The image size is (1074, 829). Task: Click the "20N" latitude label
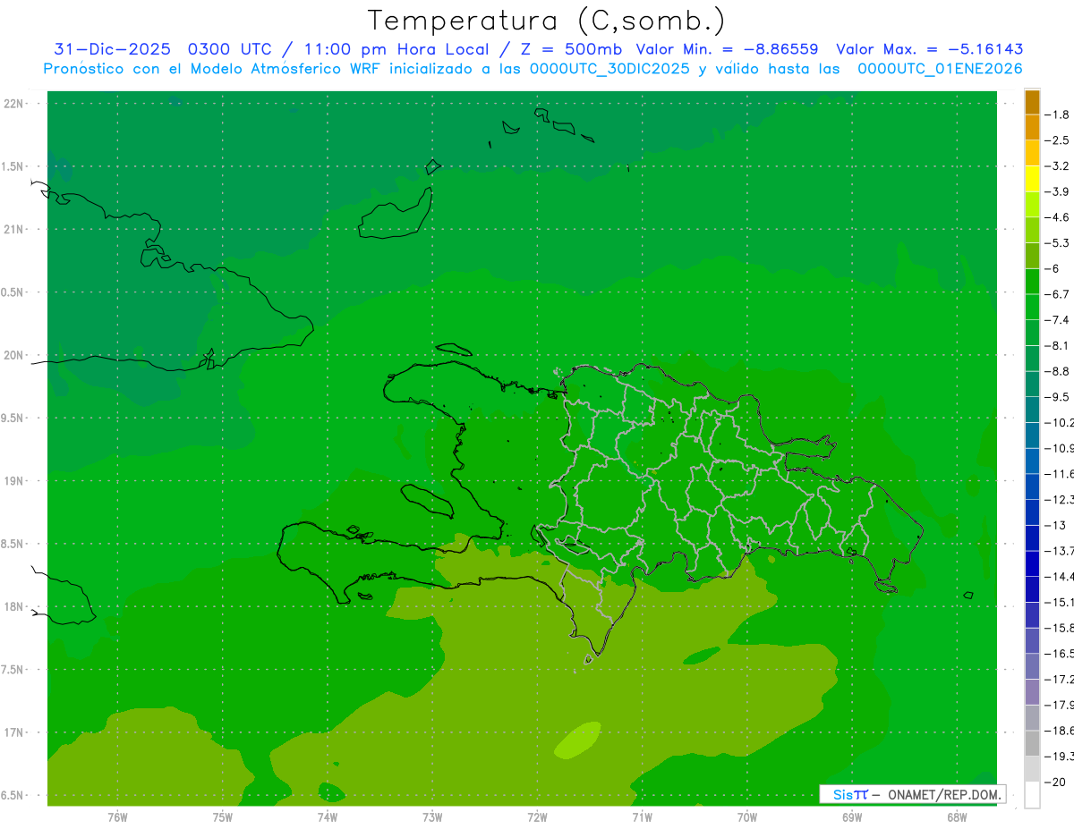pos(15,356)
